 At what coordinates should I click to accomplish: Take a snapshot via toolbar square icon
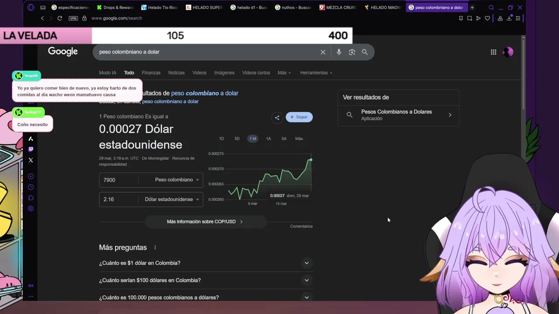click(469, 18)
